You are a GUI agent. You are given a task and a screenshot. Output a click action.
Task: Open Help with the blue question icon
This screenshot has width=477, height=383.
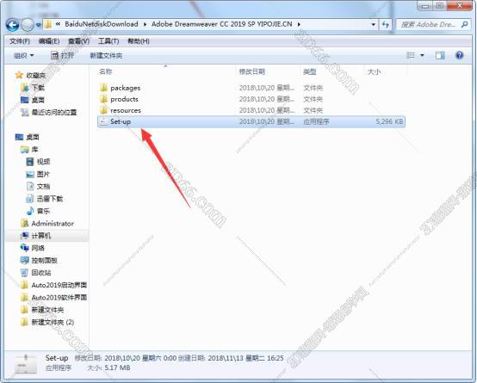click(460, 55)
